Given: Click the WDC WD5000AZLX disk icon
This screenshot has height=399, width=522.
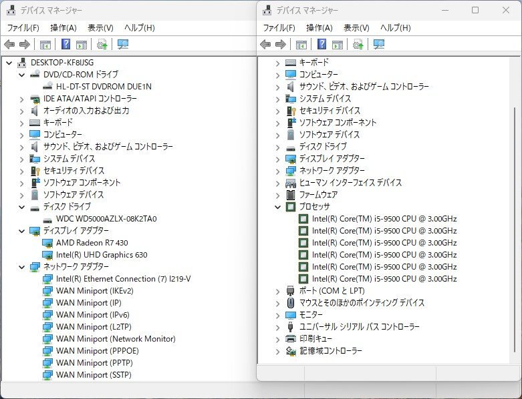Looking at the screenshot, I should point(47,220).
